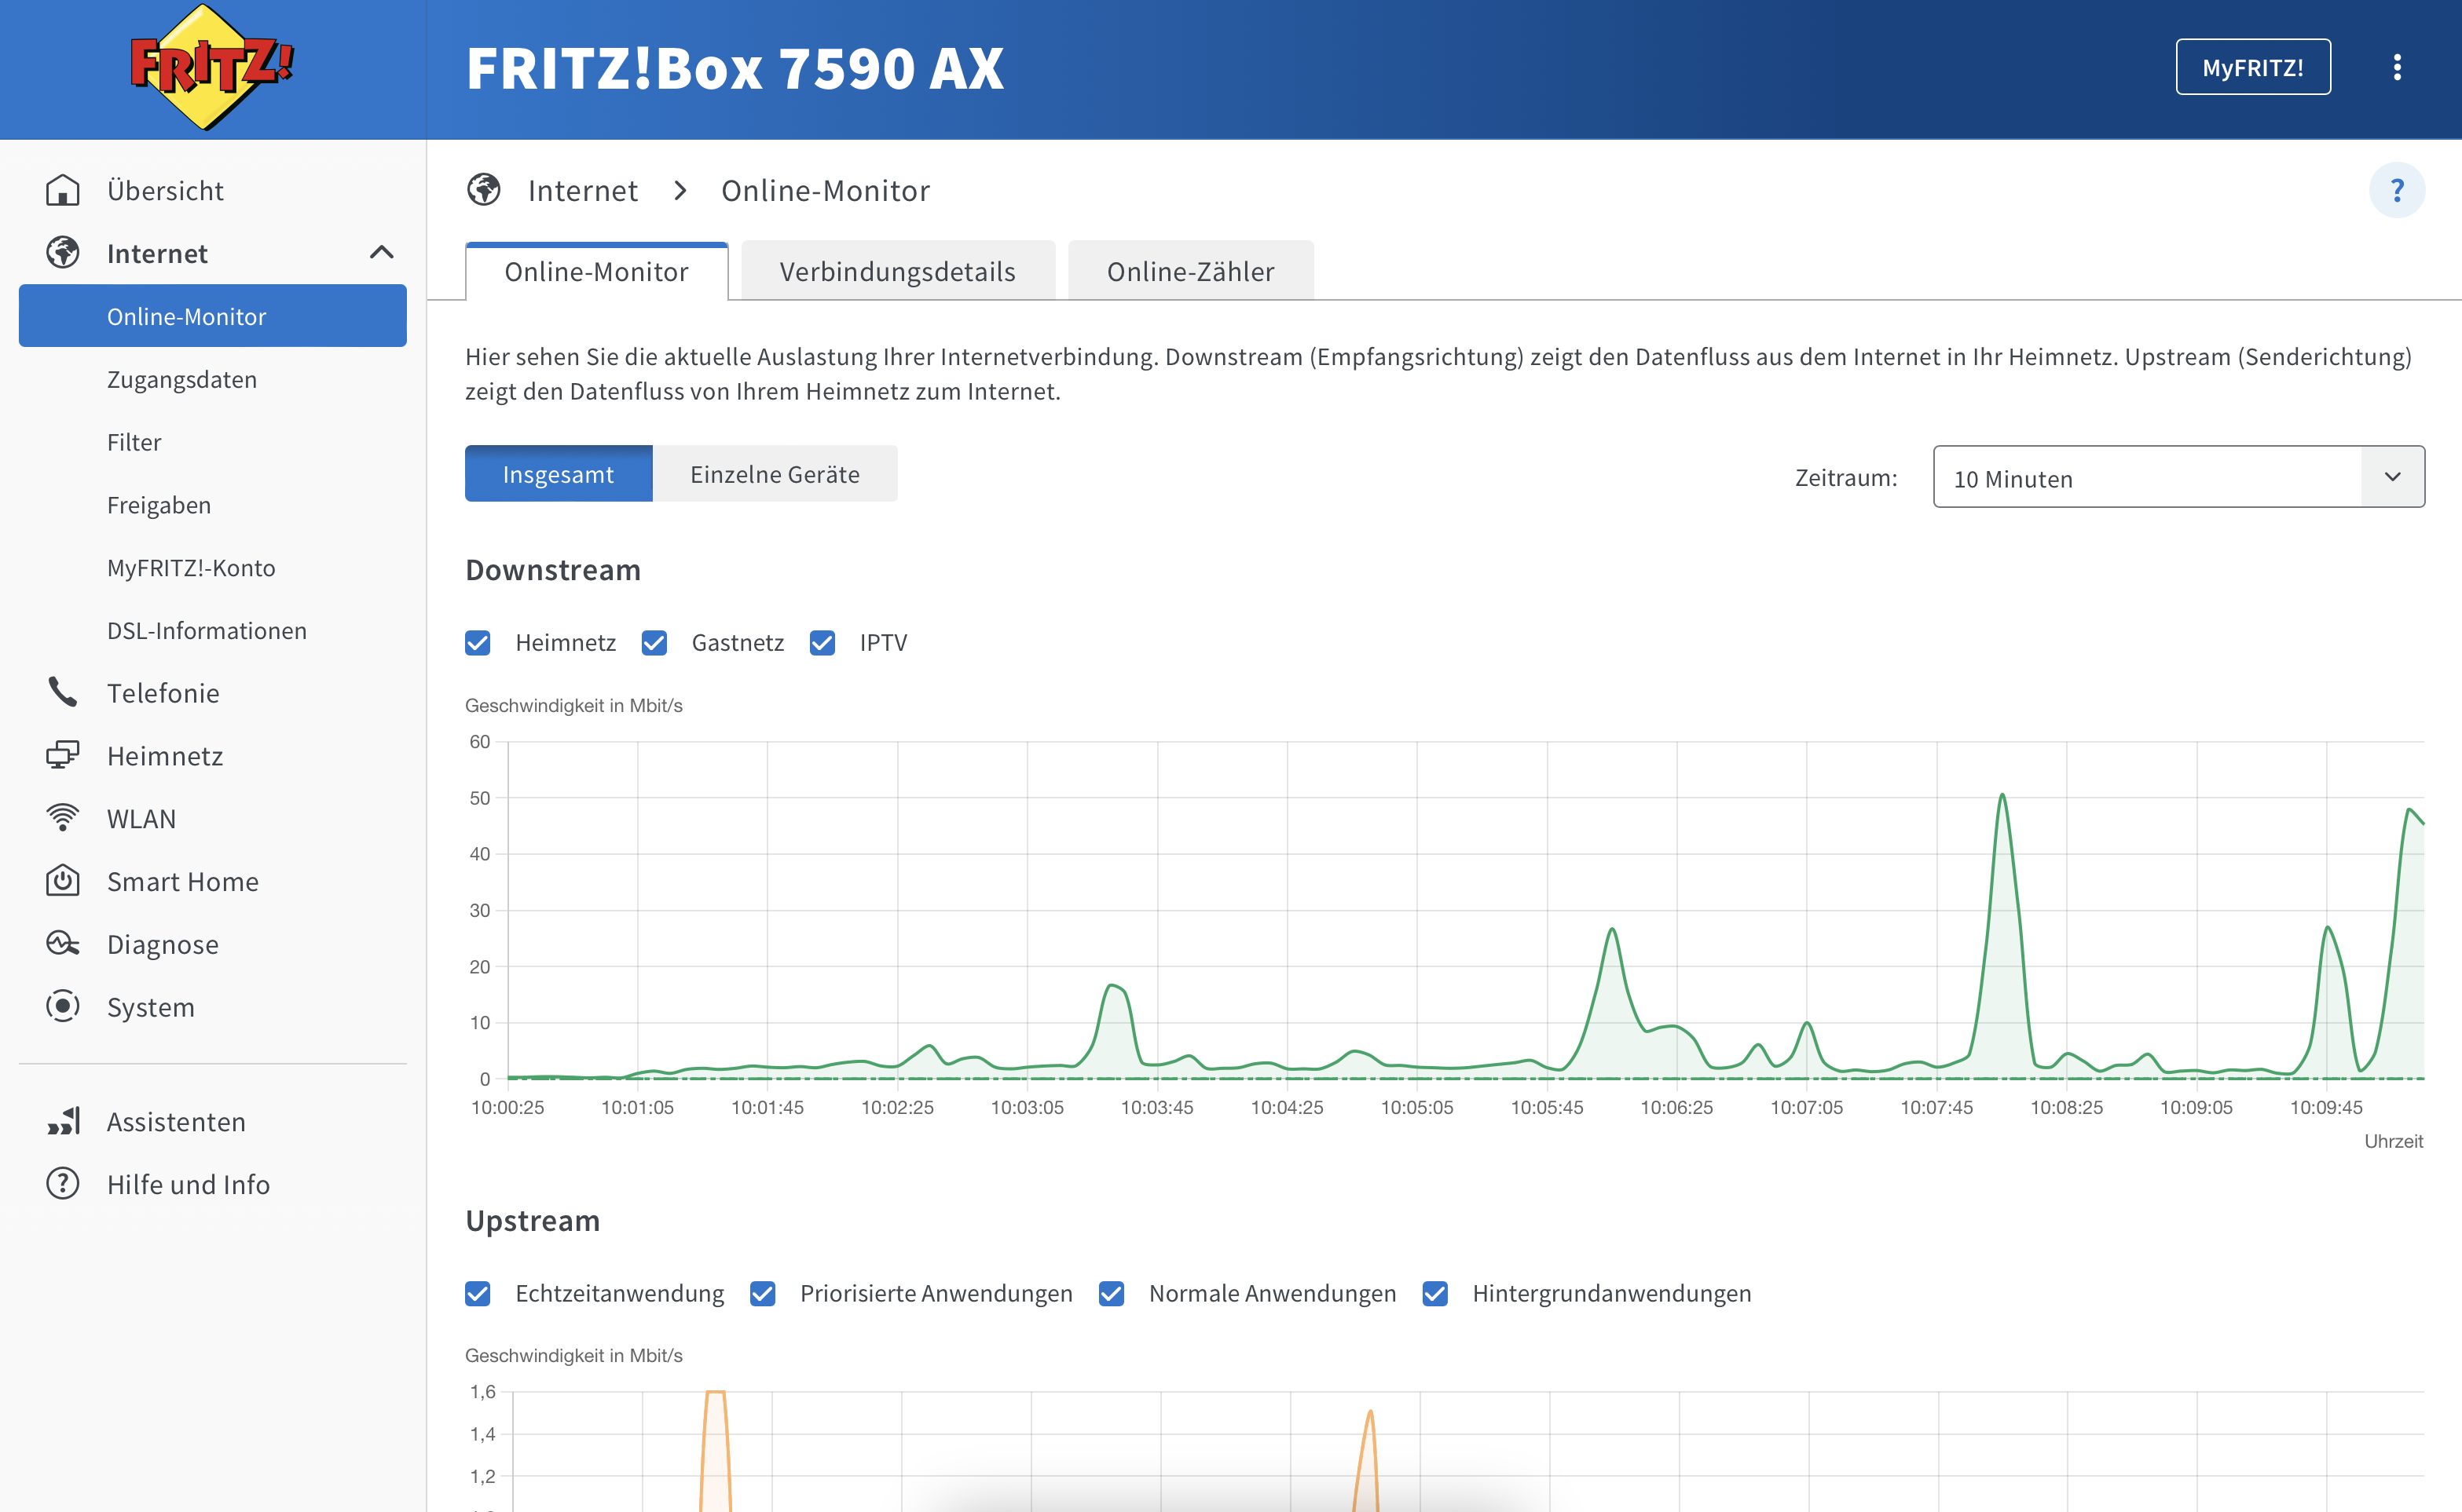Open the three-dot menu in header

pyautogui.click(x=2396, y=67)
